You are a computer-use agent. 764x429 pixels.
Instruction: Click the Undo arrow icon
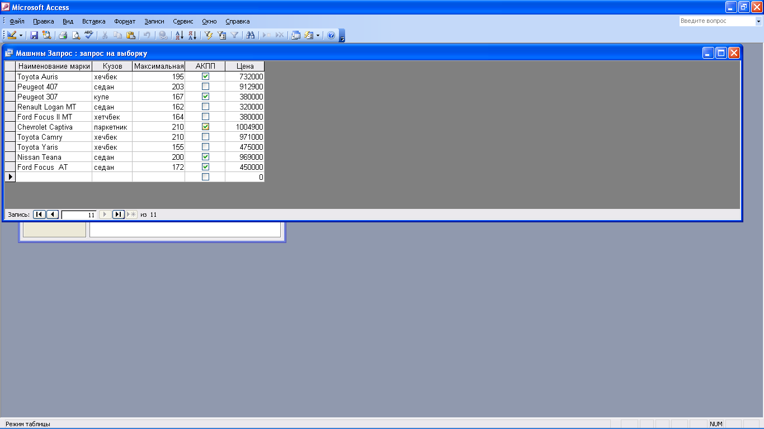(147, 35)
